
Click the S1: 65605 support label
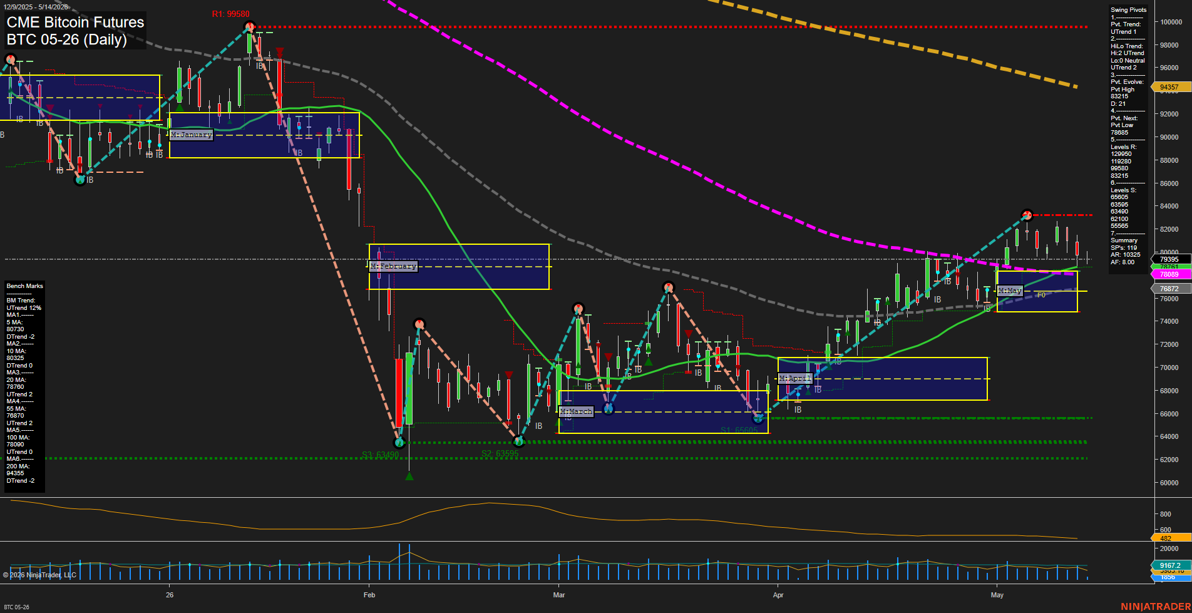point(739,430)
